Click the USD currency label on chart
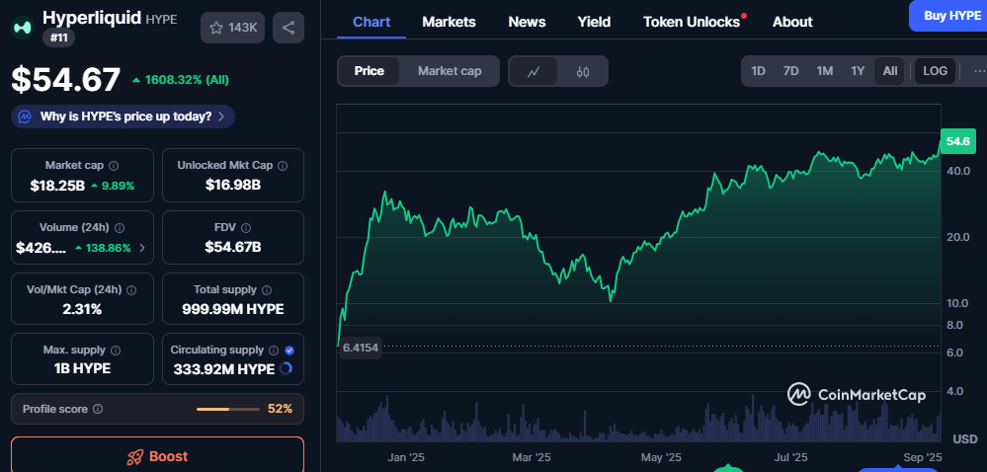 (965, 438)
